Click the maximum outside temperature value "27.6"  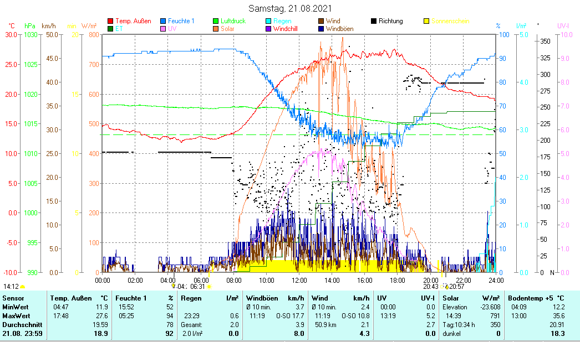[101, 316]
